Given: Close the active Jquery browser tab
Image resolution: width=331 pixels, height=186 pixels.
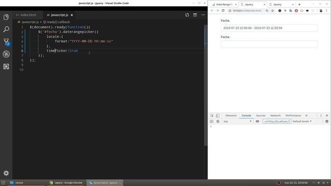Looking at the screenshot, I should (264, 5).
